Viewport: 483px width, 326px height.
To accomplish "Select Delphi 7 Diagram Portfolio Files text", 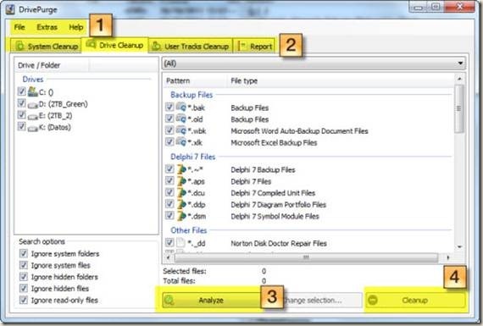I will (279, 204).
